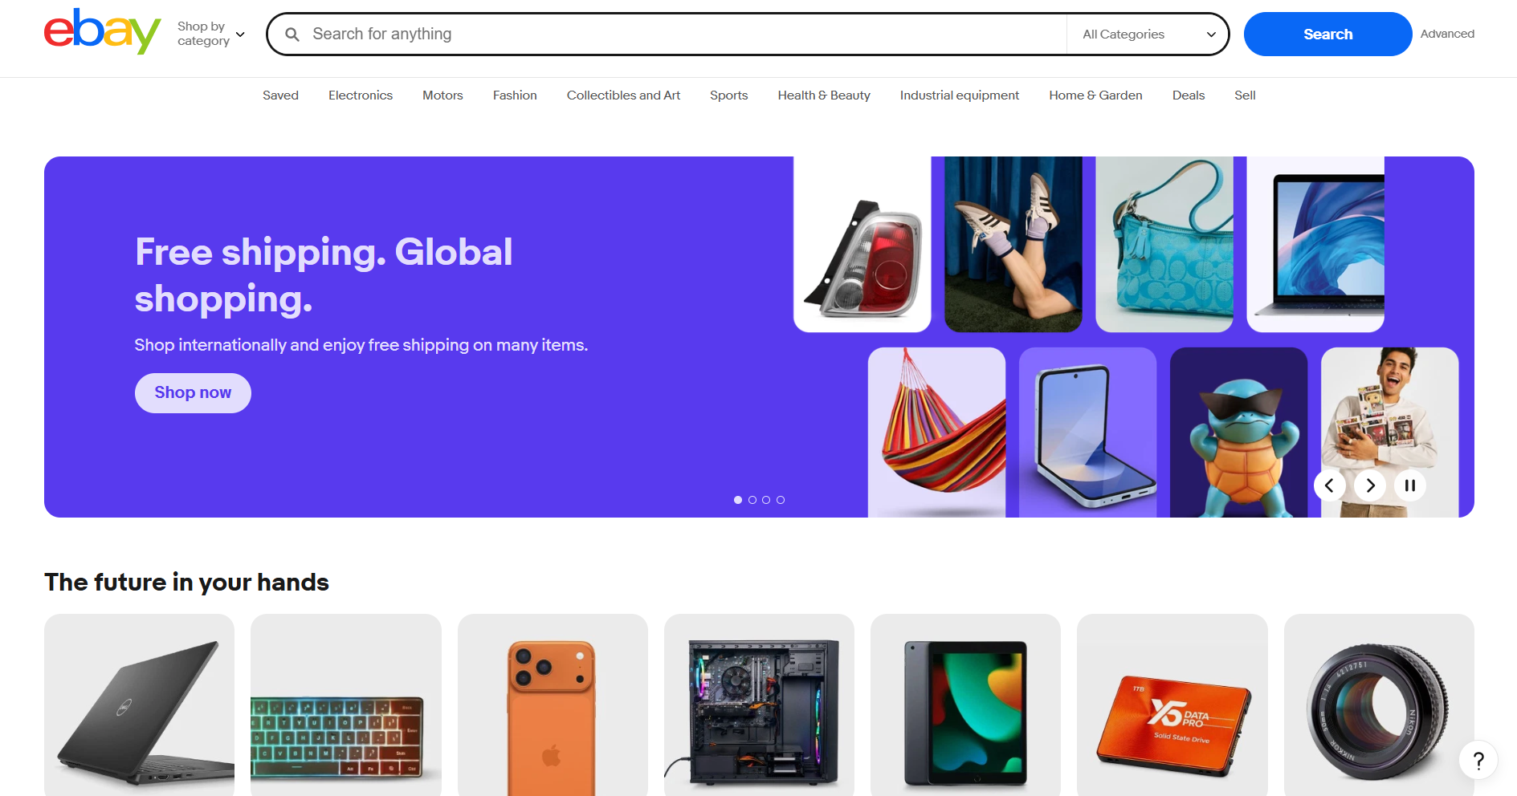Open the help question mark icon

click(1478, 760)
